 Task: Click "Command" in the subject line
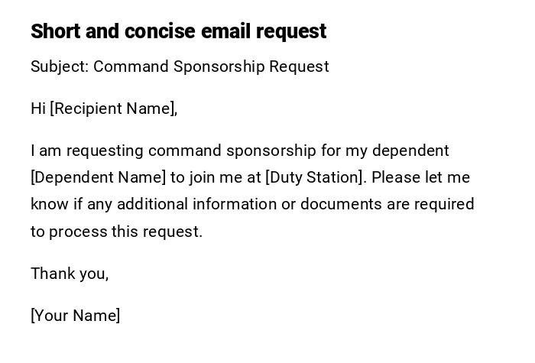click(131, 67)
